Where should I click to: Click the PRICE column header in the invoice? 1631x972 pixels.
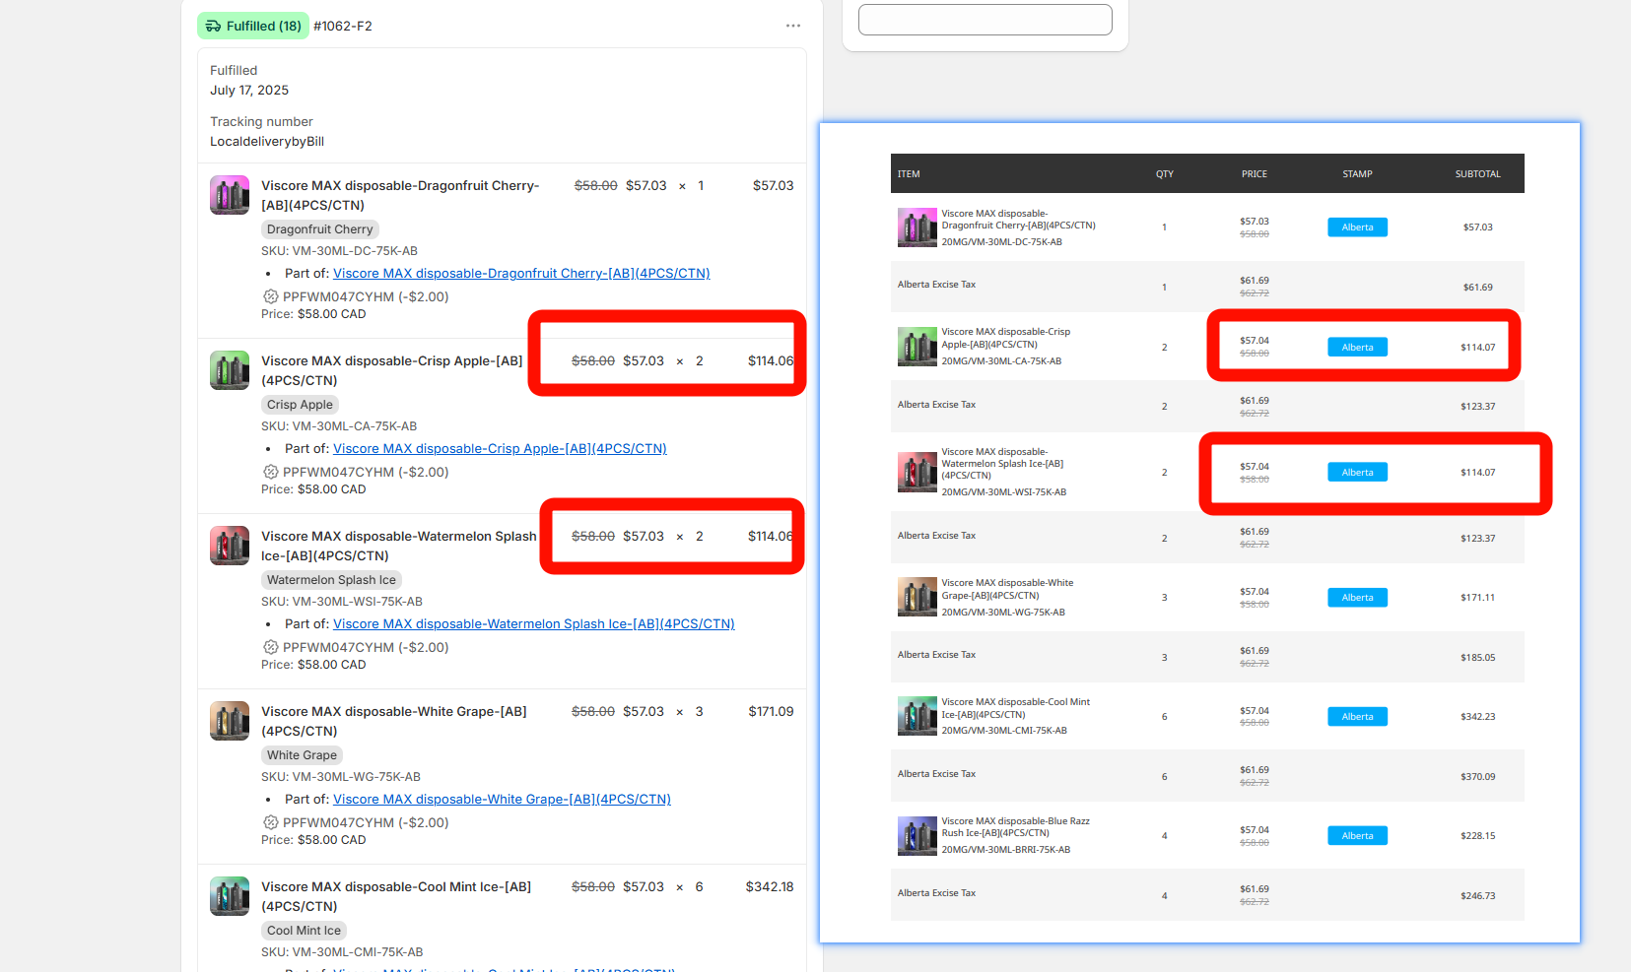pos(1255,174)
